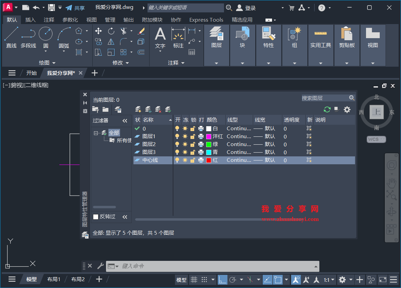Click the Hatch tool icon
This screenshot has width=401, height=288.
pos(79,52)
